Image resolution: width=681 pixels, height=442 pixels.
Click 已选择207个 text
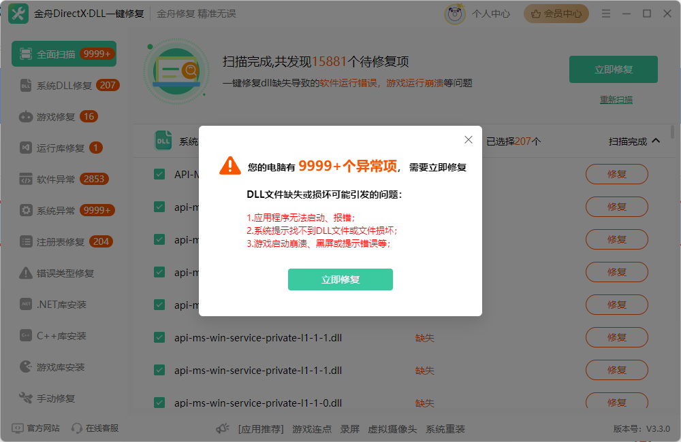513,141
